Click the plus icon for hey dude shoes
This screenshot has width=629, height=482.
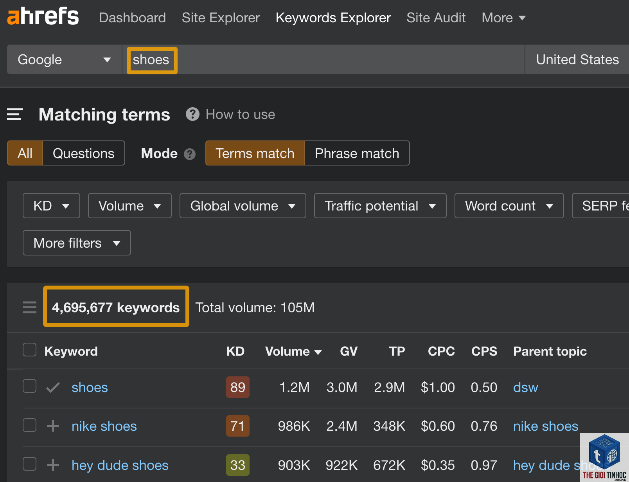point(53,465)
